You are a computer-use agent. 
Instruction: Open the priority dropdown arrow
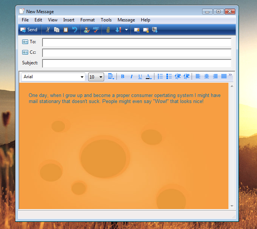click(x=126, y=30)
